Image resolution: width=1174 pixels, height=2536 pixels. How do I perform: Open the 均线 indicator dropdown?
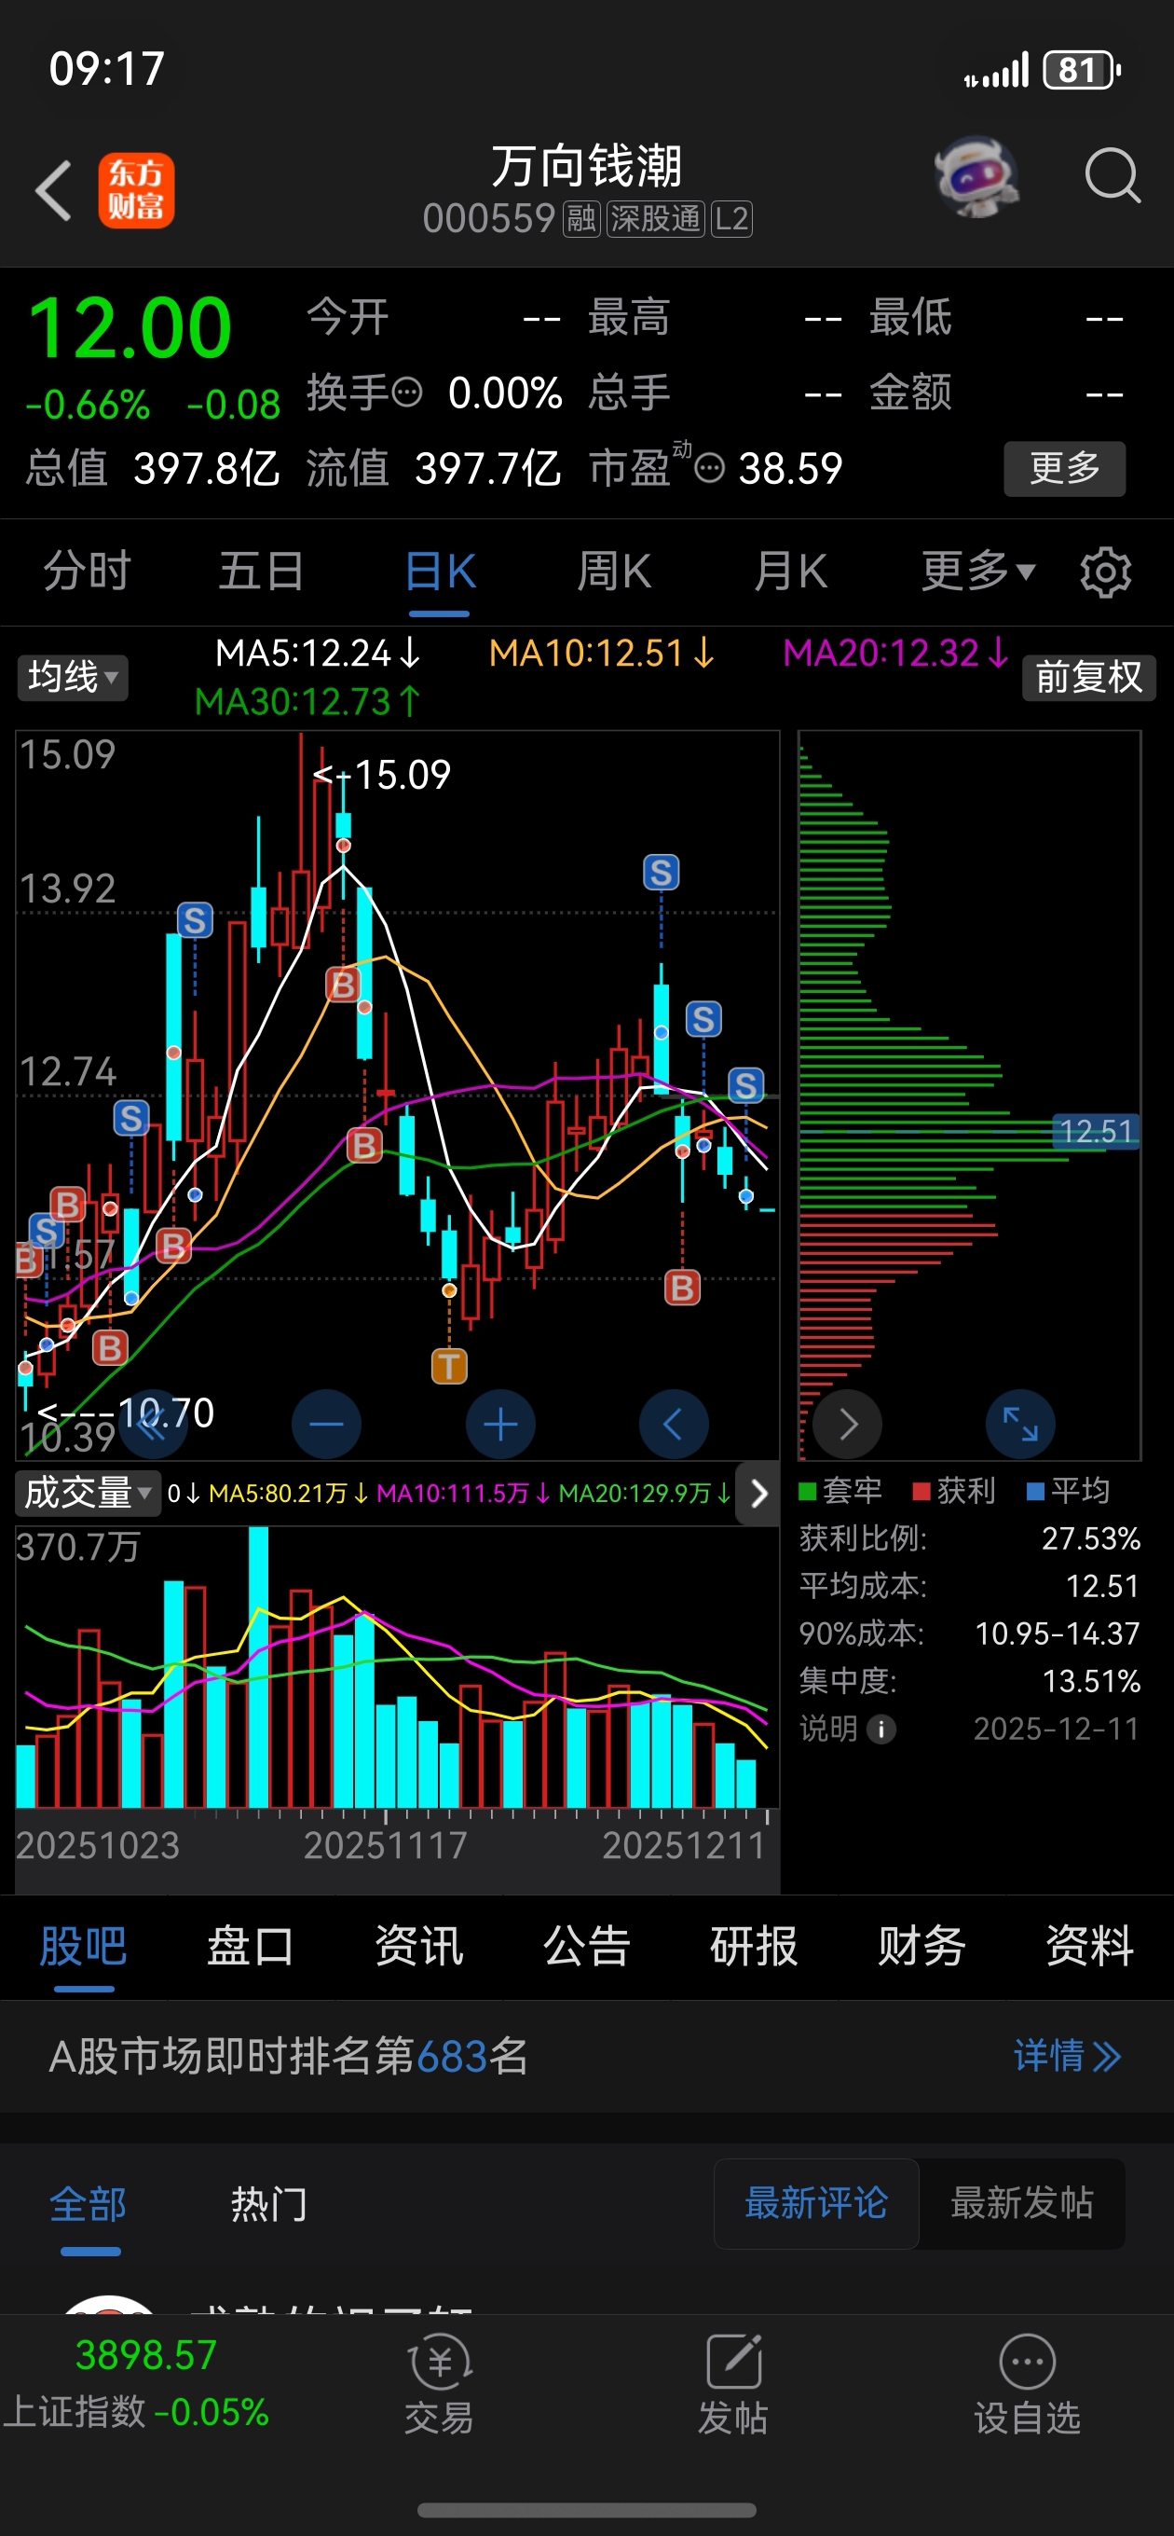click(x=73, y=677)
